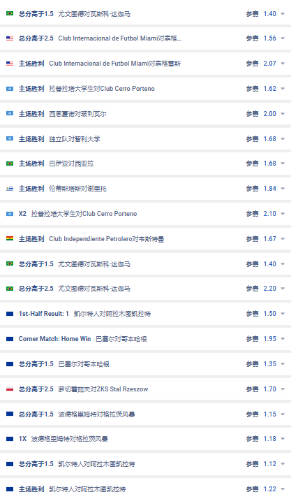This screenshot has width=291, height=492.
Task: Click the EU flag beside 1st-Half Result: 1
Action: click(x=10, y=314)
